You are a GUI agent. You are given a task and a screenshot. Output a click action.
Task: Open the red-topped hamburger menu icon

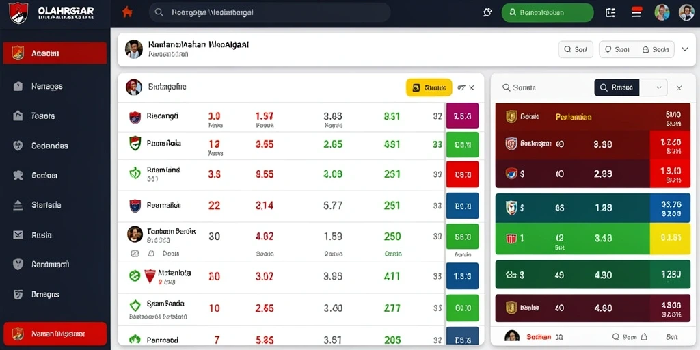click(x=636, y=12)
